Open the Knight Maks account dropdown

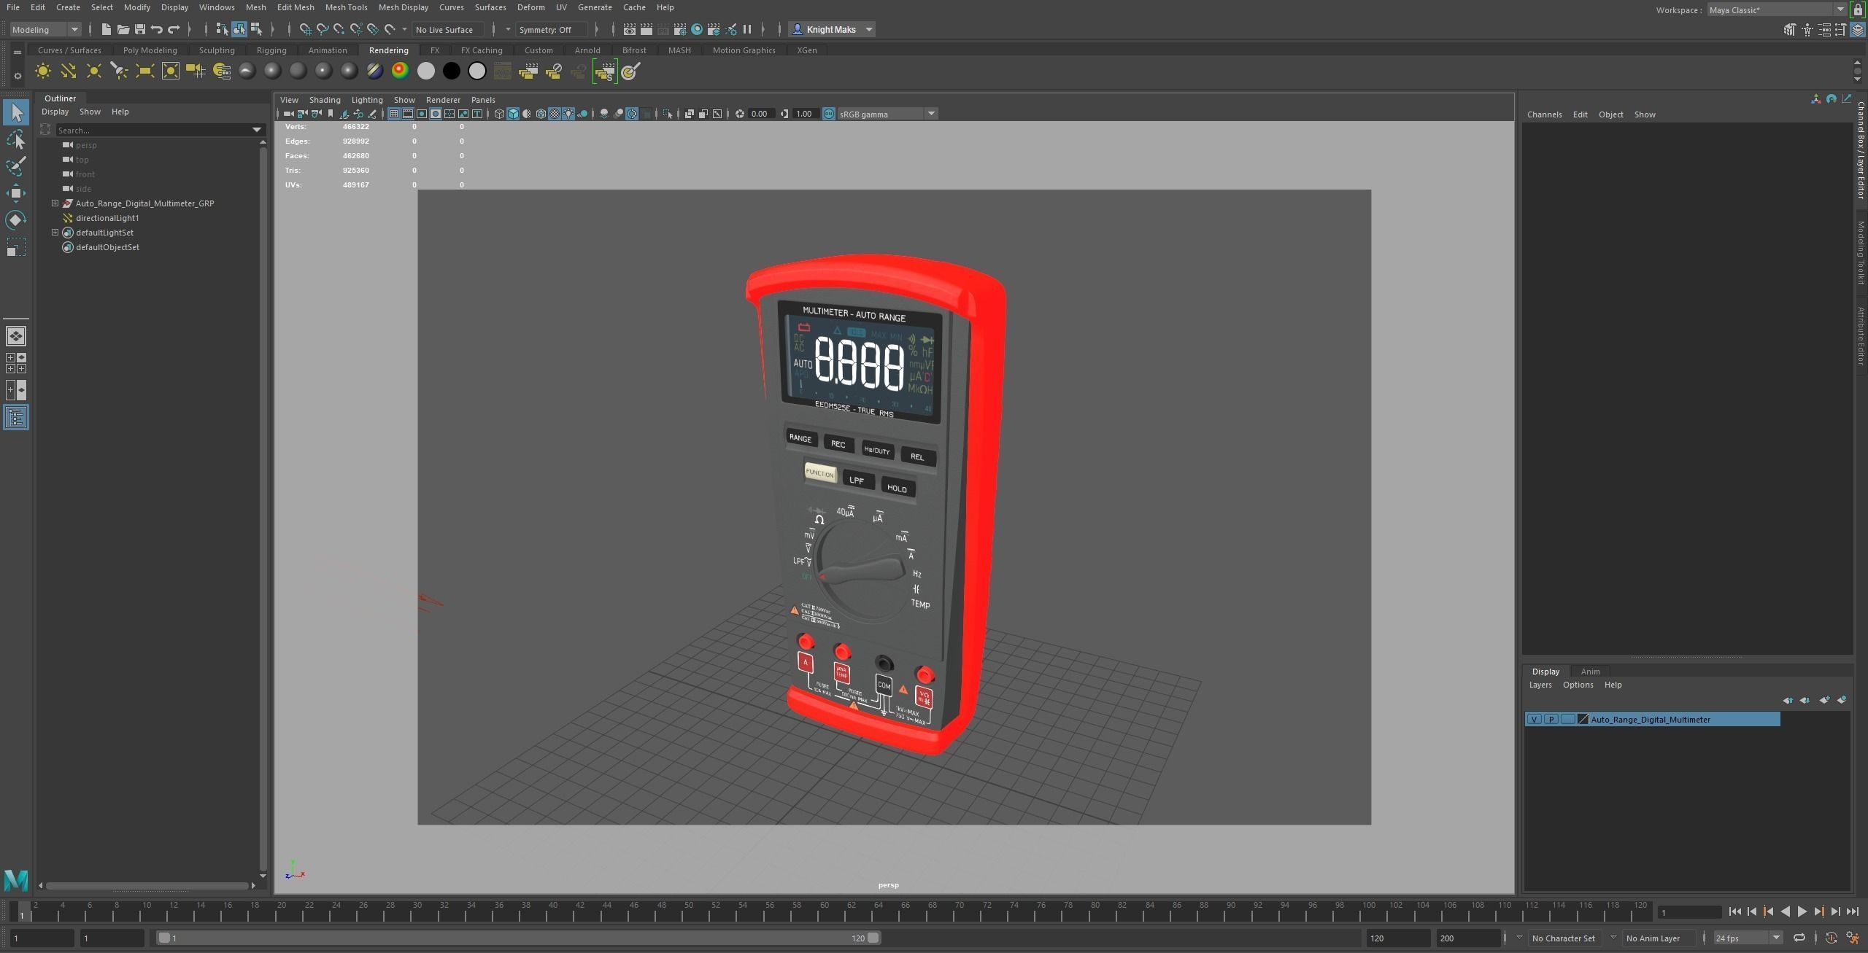(x=832, y=30)
